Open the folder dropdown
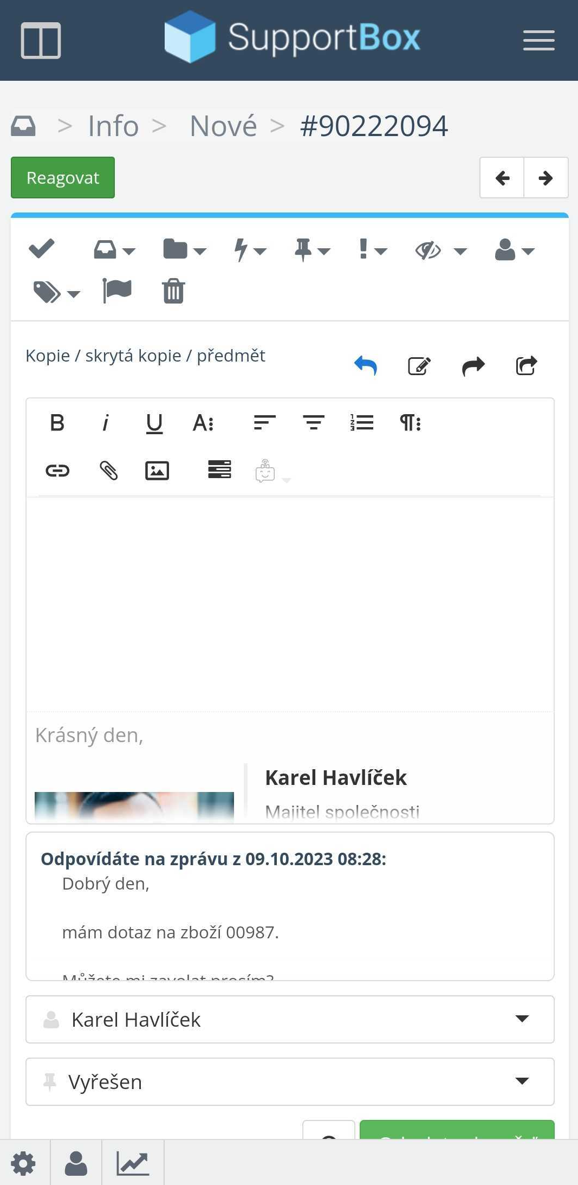 point(185,250)
